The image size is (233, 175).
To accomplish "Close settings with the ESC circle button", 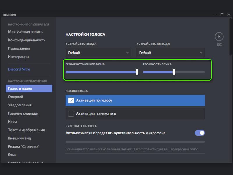I will 219,37.
